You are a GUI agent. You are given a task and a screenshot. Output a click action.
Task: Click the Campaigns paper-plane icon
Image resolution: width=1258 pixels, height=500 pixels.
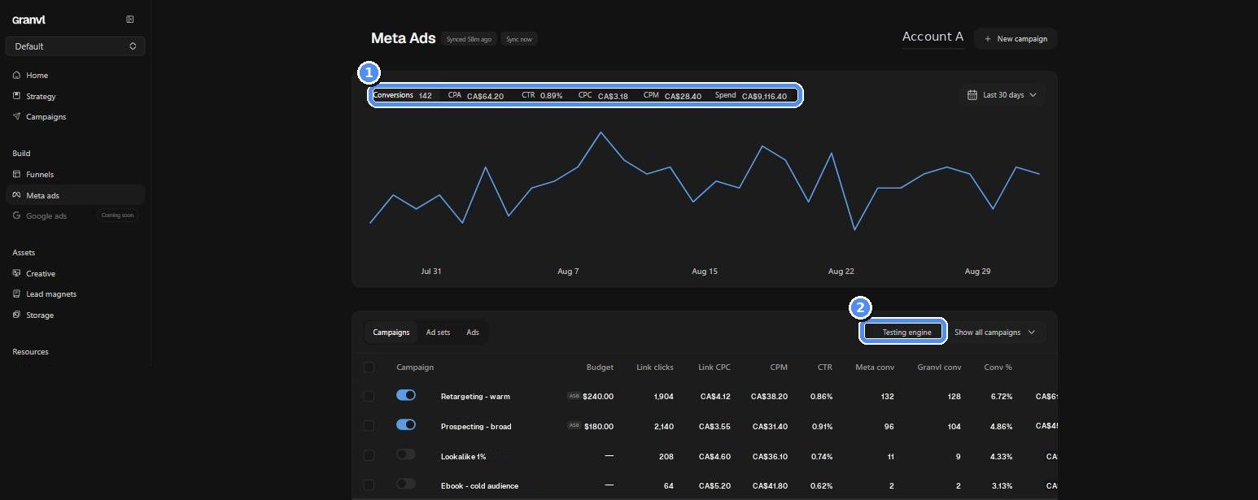coord(16,116)
